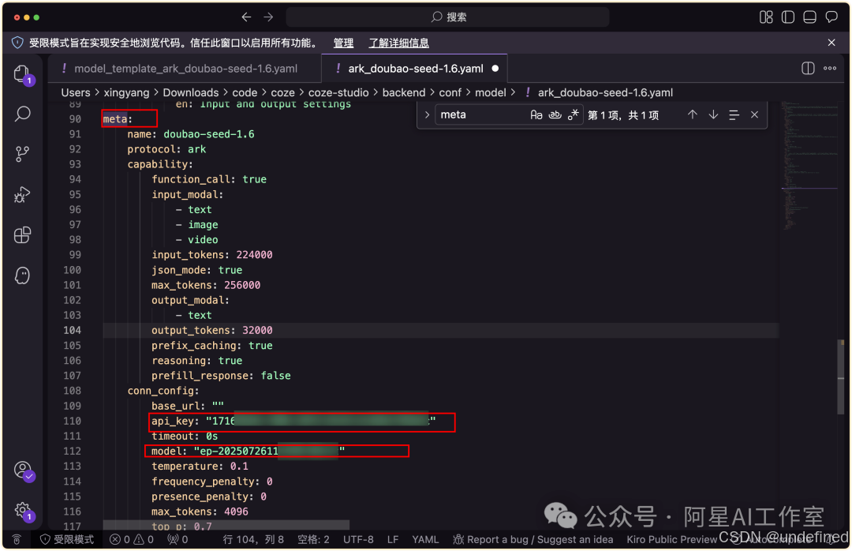Go to next find match
This screenshot has width=852, height=551.
[x=713, y=114]
